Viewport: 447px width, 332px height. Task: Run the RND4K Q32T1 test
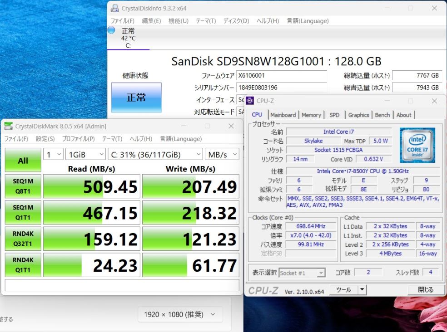(23, 239)
